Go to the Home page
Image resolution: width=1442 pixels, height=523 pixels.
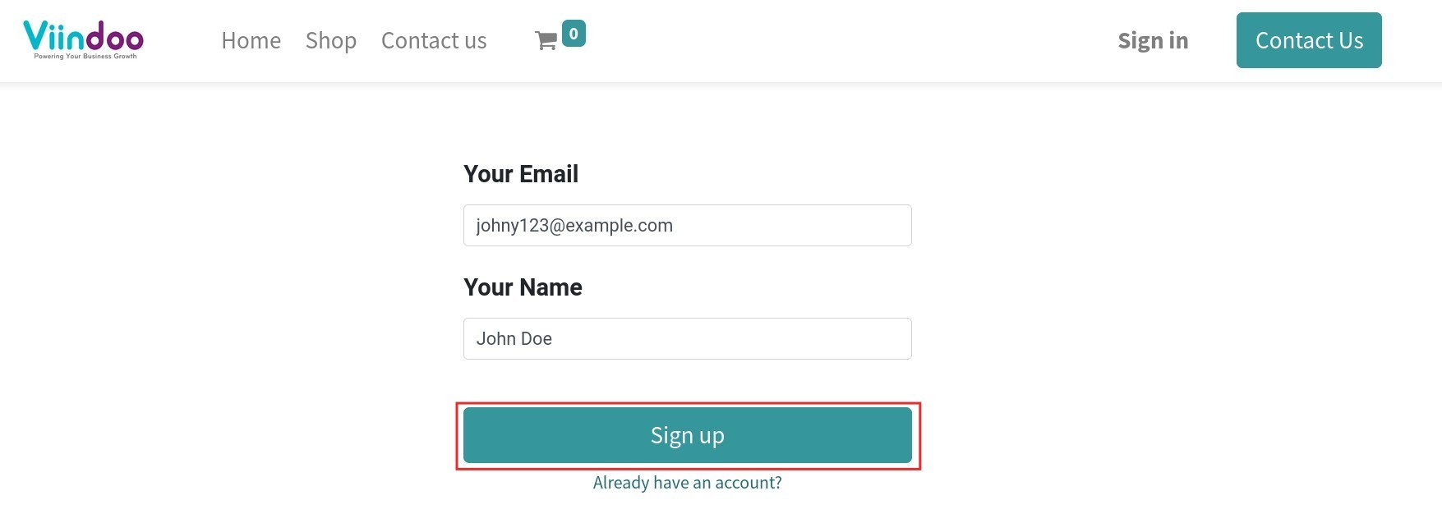[251, 40]
